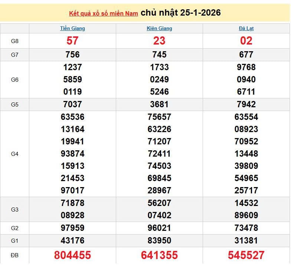The image size is (291, 265).
Task: Select the G8 result 23 for Kiên Giang
Action: [159, 41]
